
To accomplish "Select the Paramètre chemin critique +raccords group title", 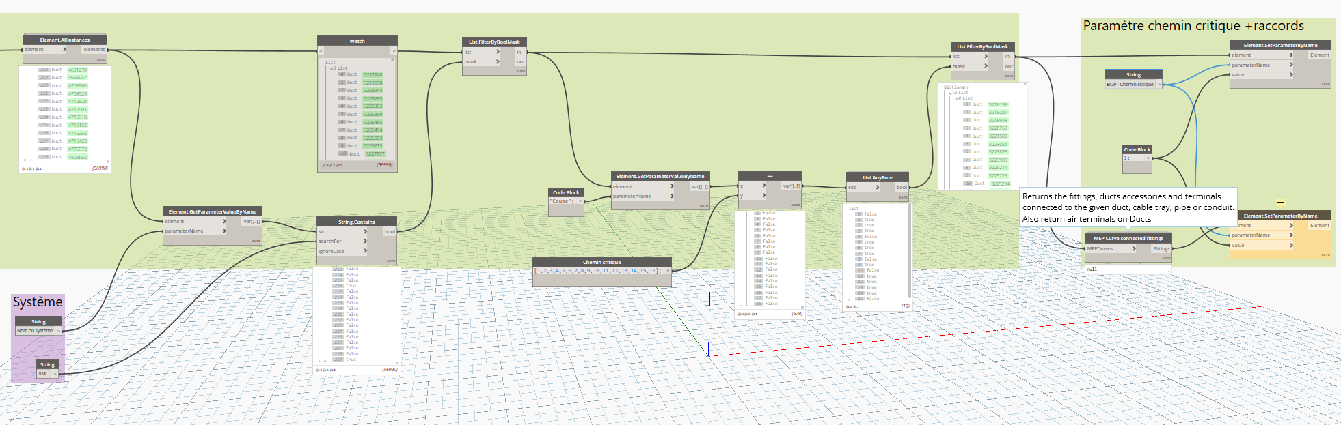I will [x=1193, y=26].
